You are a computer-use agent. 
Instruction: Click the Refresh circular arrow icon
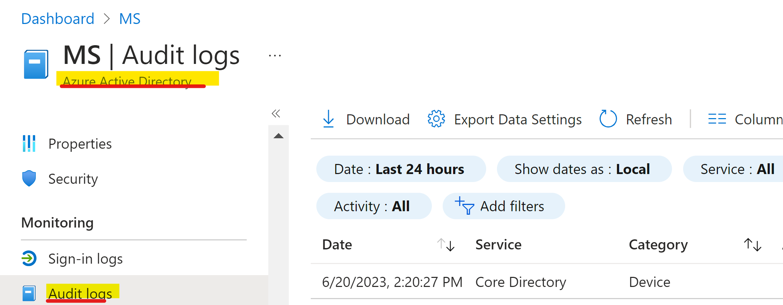[608, 119]
